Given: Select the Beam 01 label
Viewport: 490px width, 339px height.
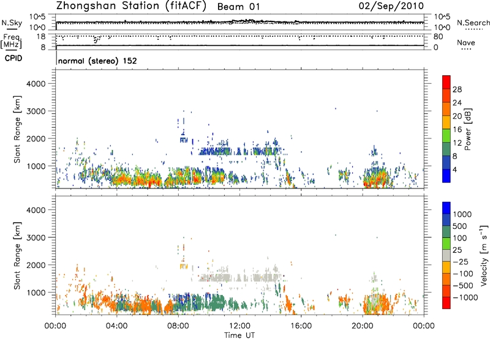Looking at the screenshot, I should (x=238, y=7).
